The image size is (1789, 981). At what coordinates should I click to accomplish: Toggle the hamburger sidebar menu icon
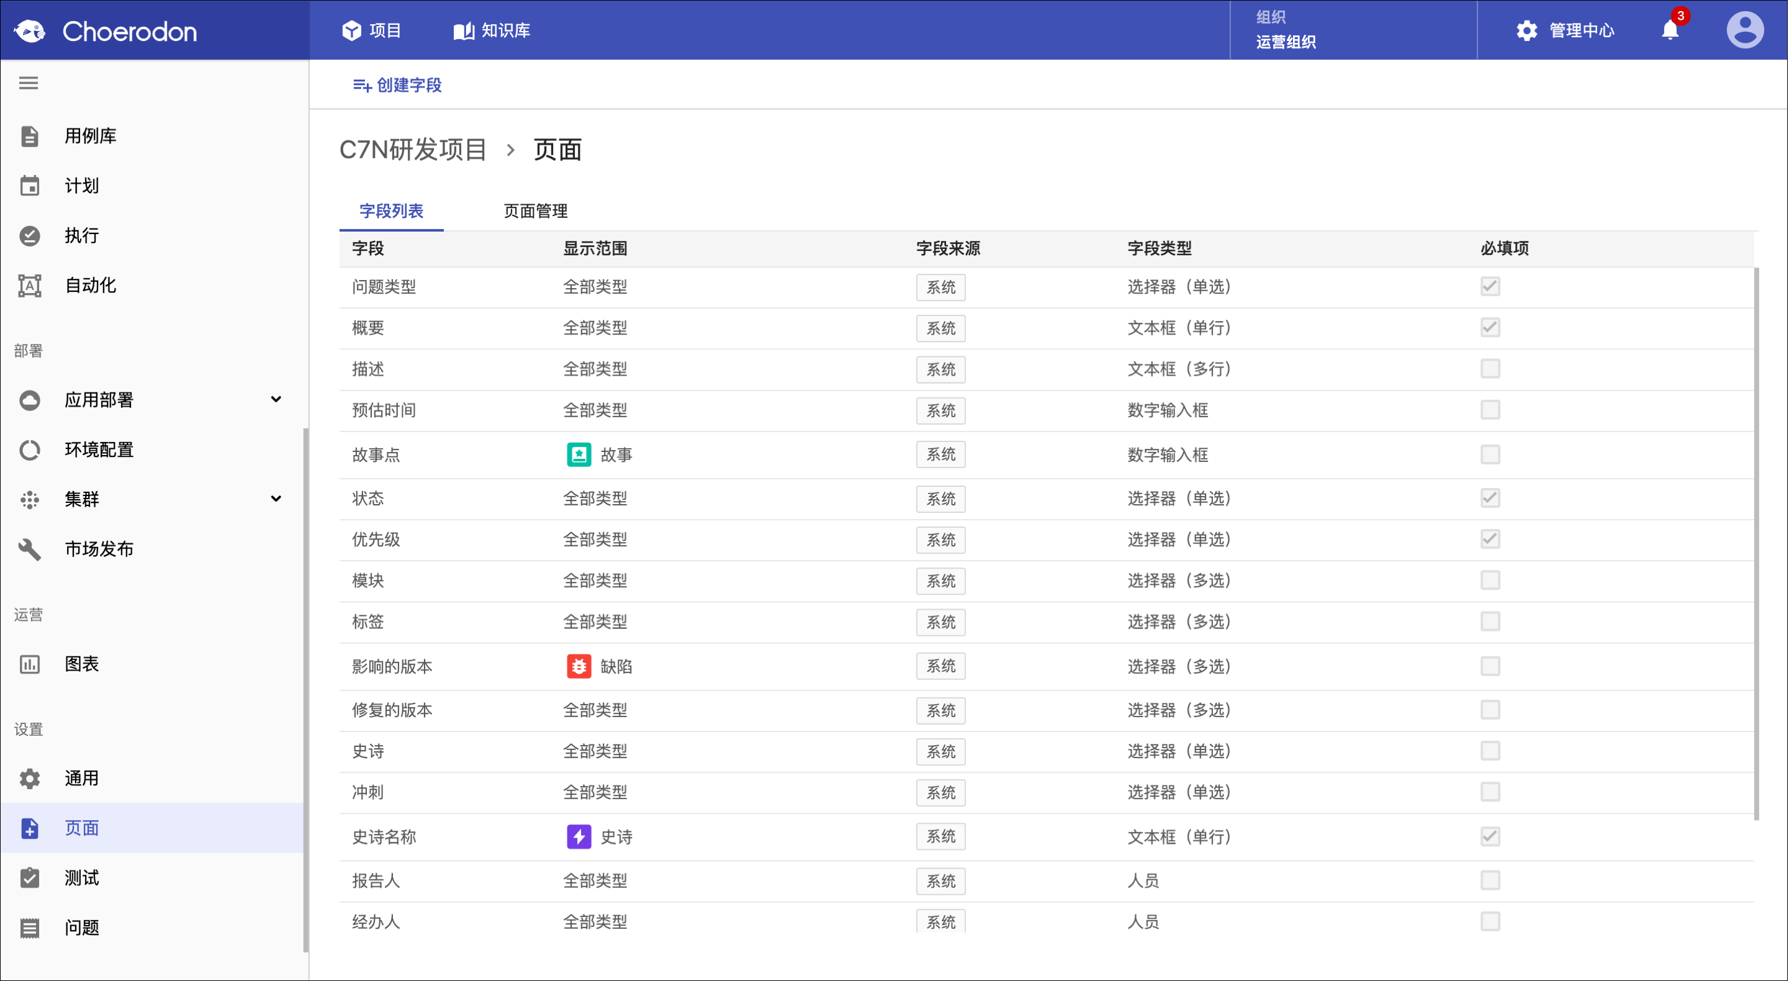[x=29, y=83]
